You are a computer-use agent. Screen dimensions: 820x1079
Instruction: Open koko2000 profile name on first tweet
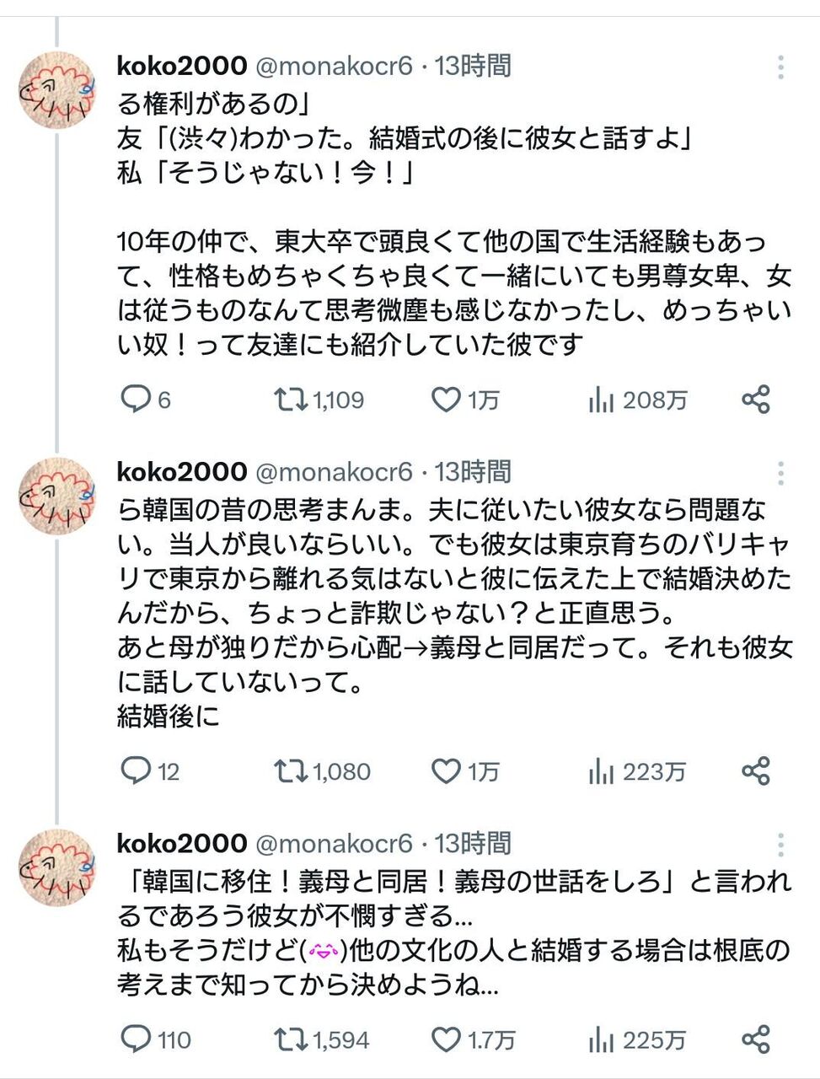point(182,66)
